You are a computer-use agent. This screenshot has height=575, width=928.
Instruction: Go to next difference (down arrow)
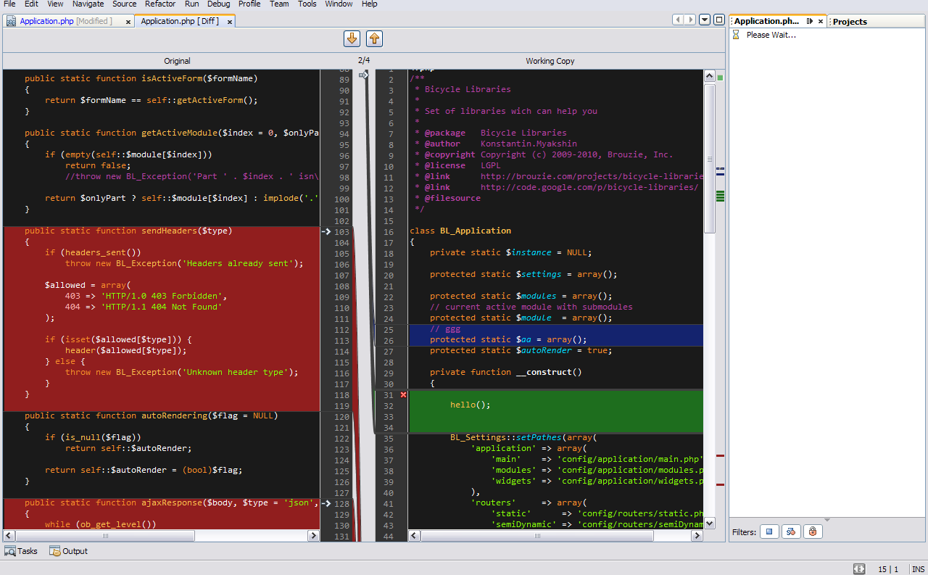[352, 38]
